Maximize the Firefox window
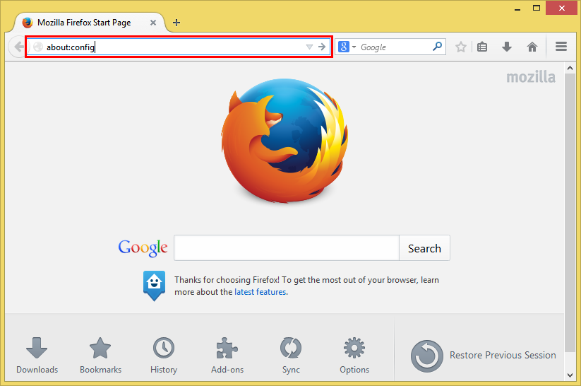581x386 pixels. (x=536, y=8)
